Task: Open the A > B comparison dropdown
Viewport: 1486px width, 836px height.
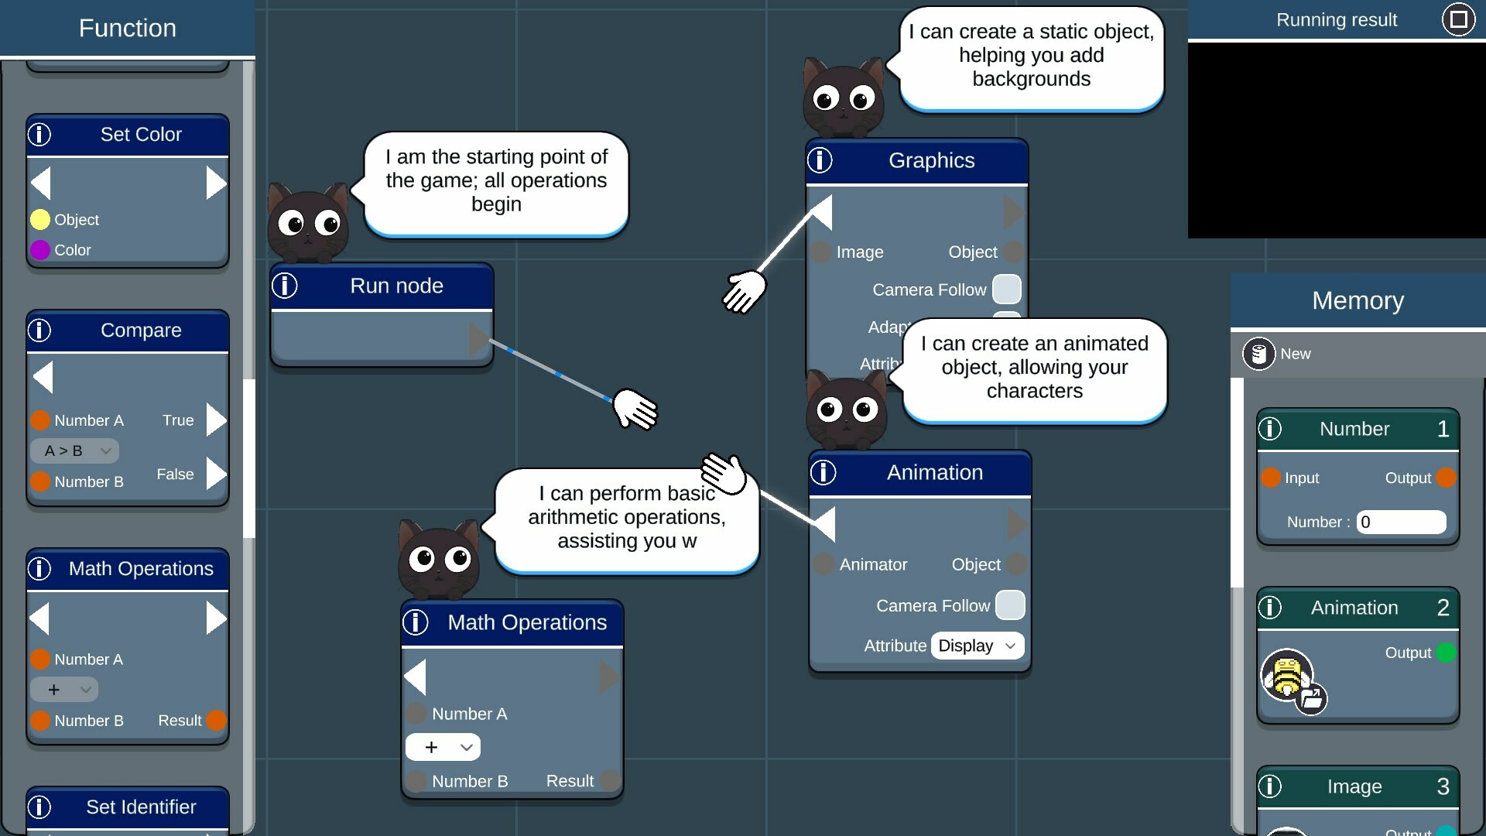Action: pyautogui.click(x=74, y=451)
